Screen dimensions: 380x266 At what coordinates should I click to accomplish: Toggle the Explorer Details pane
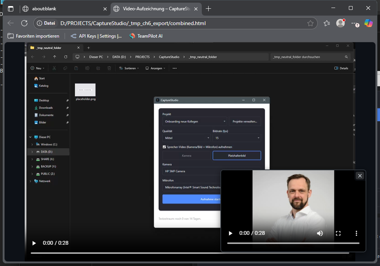(341, 68)
